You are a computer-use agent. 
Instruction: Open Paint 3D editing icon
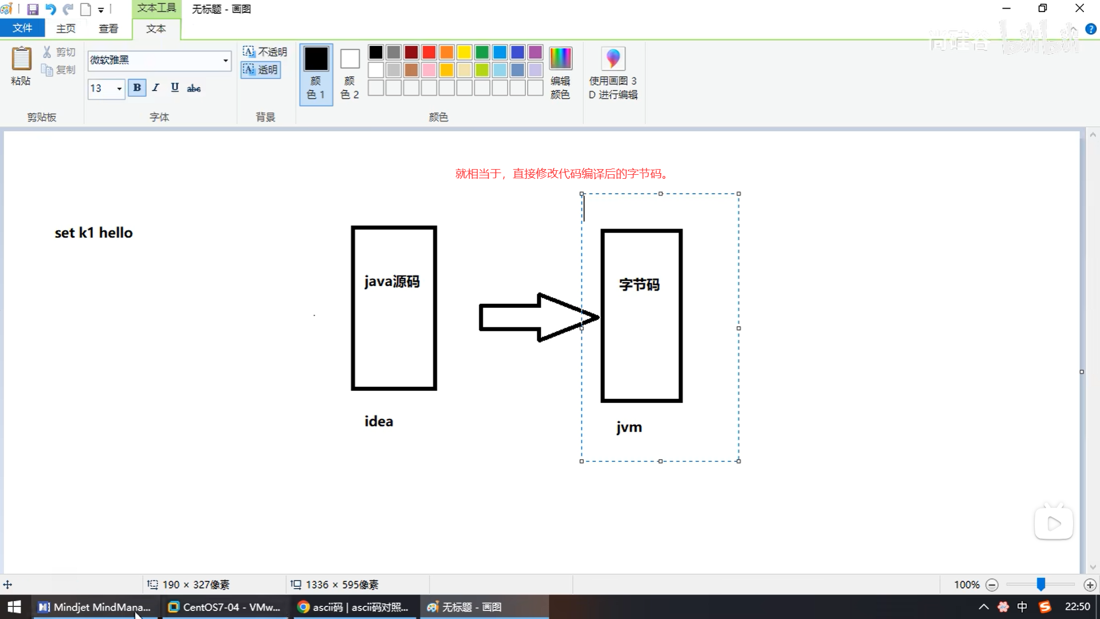(x=612, y=59)
